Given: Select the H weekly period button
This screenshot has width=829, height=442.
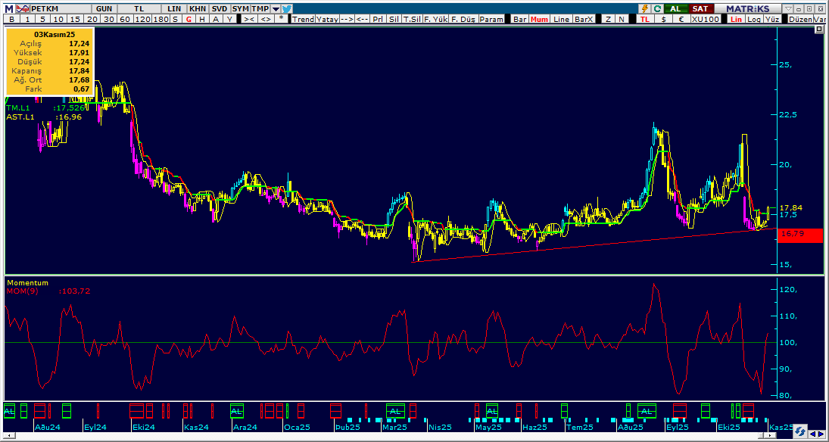Looking at the screenshot, I should (202, 18).
